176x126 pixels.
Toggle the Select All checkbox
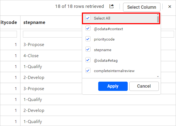click(x=88, y=18)
